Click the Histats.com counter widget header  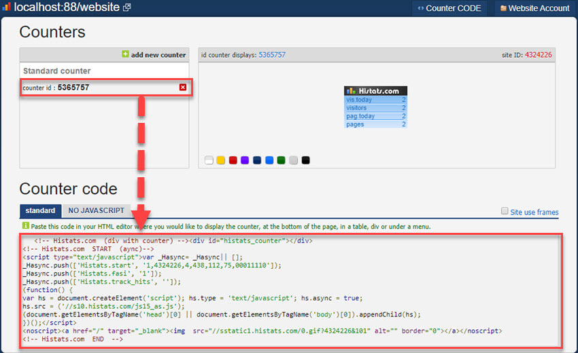click(375, 90)
